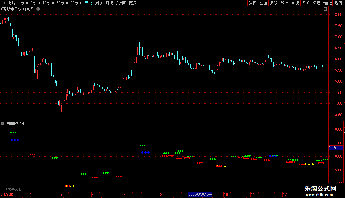Expand the 更多 periods menu
Viewport: 345px width, 198px height.
tap(134, 3)
